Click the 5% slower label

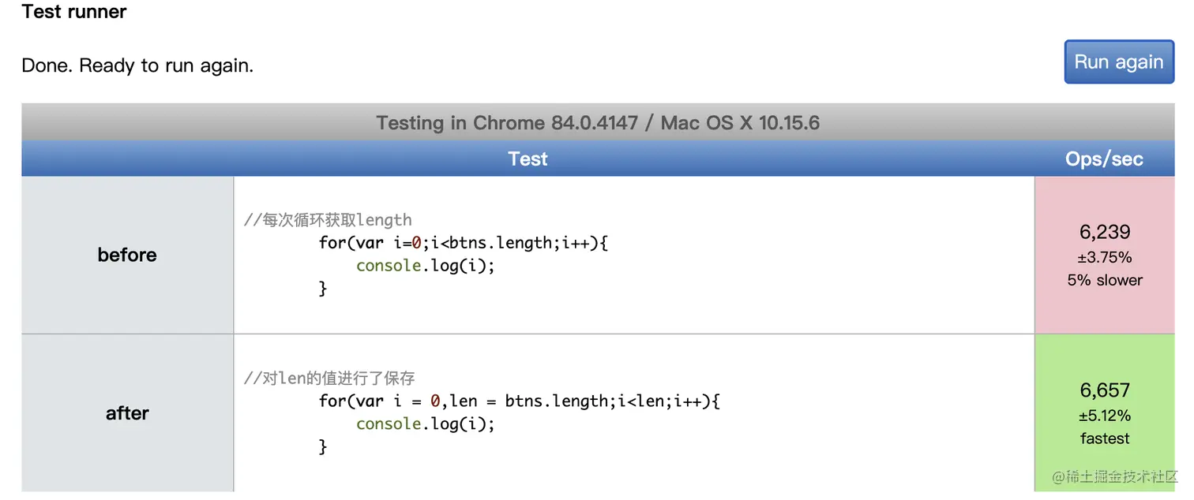[1105, 280]
